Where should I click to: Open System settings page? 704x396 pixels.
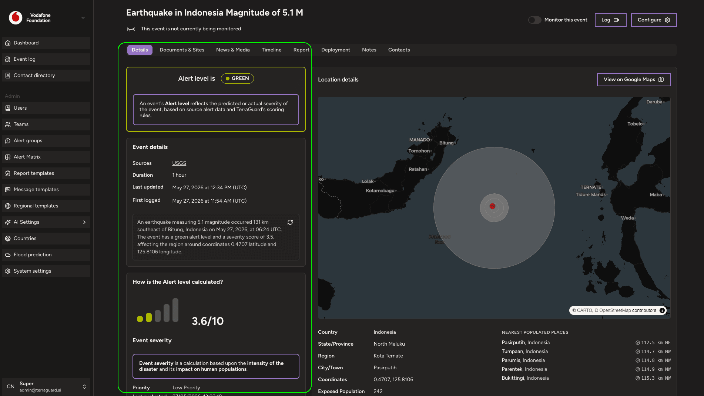coord(46,271)
